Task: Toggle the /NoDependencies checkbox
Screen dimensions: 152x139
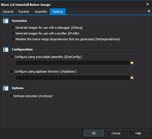Action: pyautogui.click(x=13, y=39)
